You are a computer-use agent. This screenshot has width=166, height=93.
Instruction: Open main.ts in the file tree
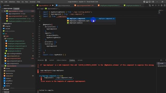[x=8, y=78]
